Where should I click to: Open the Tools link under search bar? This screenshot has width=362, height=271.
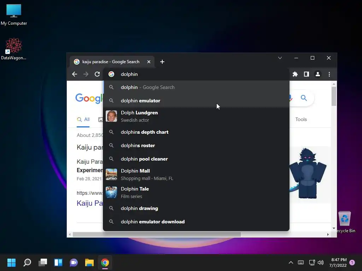pyautogui.click(x=301, y=119)
